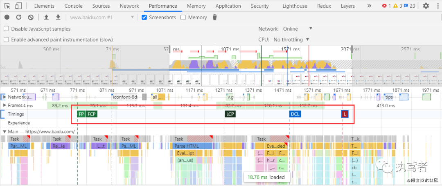Open the Lighthouse tab
Screen dimensions: 442x186
point(295,6)
